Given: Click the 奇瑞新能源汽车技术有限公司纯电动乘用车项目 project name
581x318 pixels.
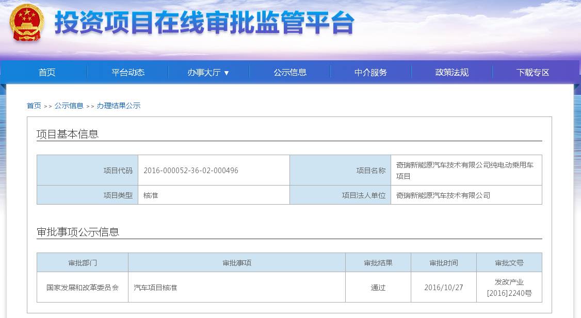Looking at the screenshot, I should pyautogui.click(x=464, y=170).
